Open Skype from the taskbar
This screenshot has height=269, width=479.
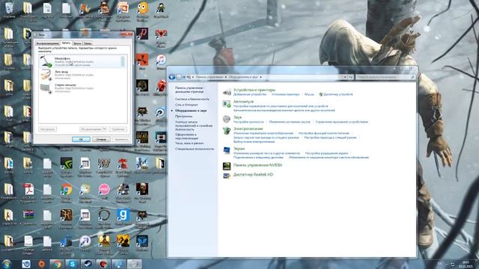tap(72, 264)
